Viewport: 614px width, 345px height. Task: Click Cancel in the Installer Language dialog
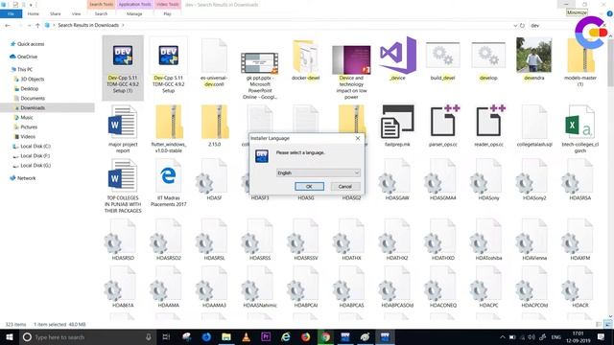pos(345,187)
